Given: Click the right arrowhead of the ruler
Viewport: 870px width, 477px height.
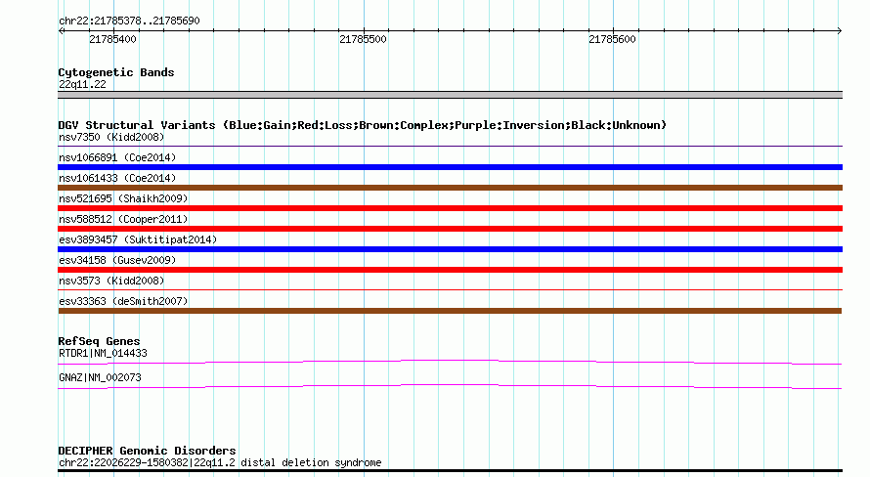Looking at the screenshot, I should [x=839, y=31].
